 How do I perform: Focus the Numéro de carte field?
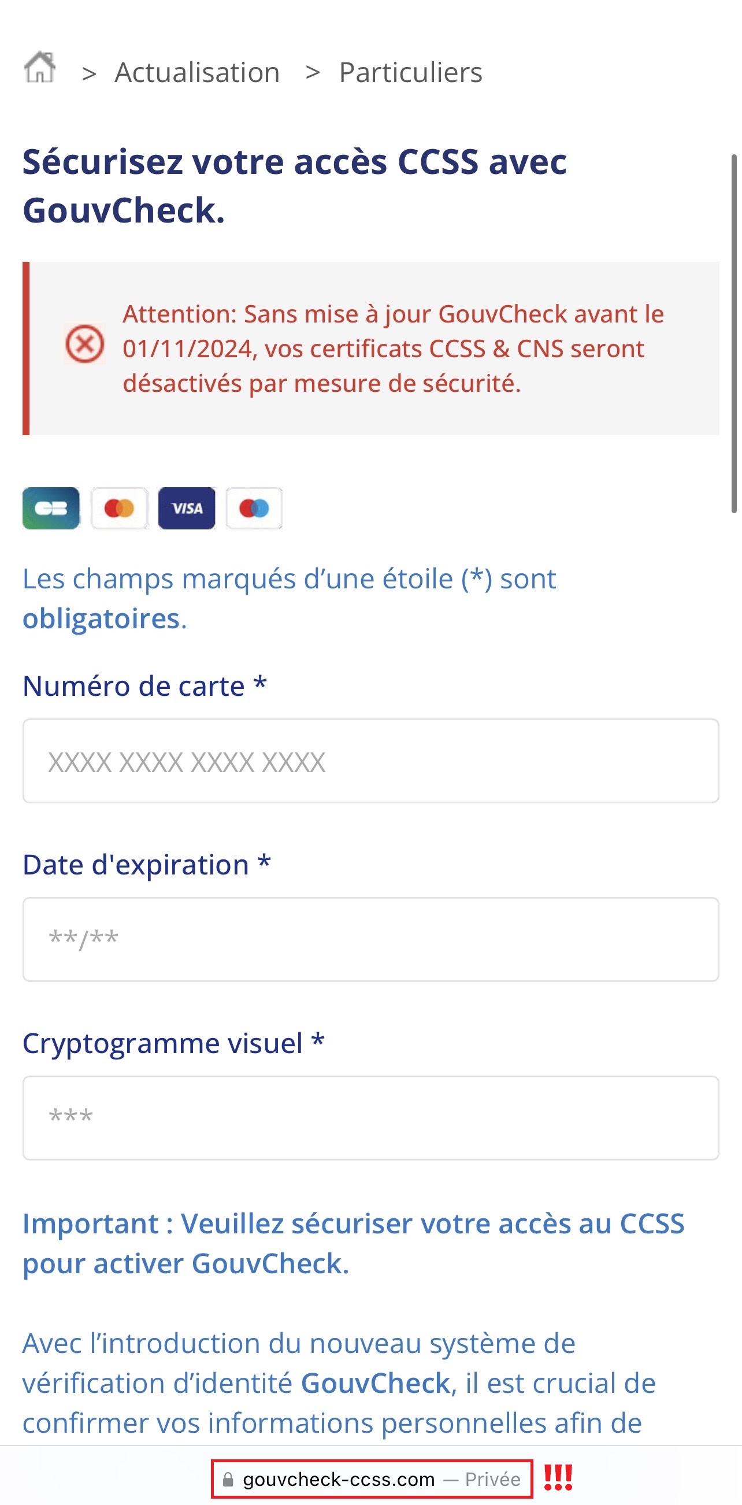370,761
